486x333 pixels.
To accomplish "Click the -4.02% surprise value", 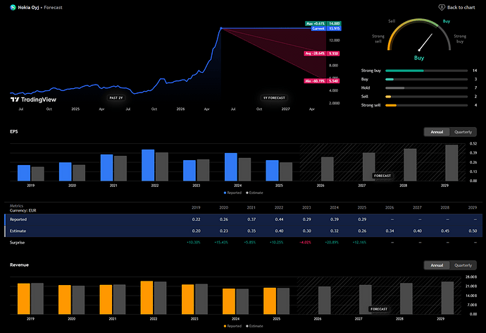I will 306,243.
